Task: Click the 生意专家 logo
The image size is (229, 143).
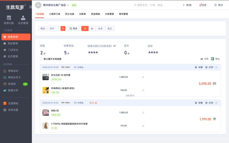Action: [16, 7]
